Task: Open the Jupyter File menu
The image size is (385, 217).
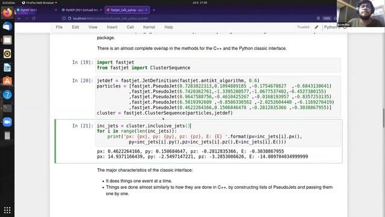Action: 59,27
